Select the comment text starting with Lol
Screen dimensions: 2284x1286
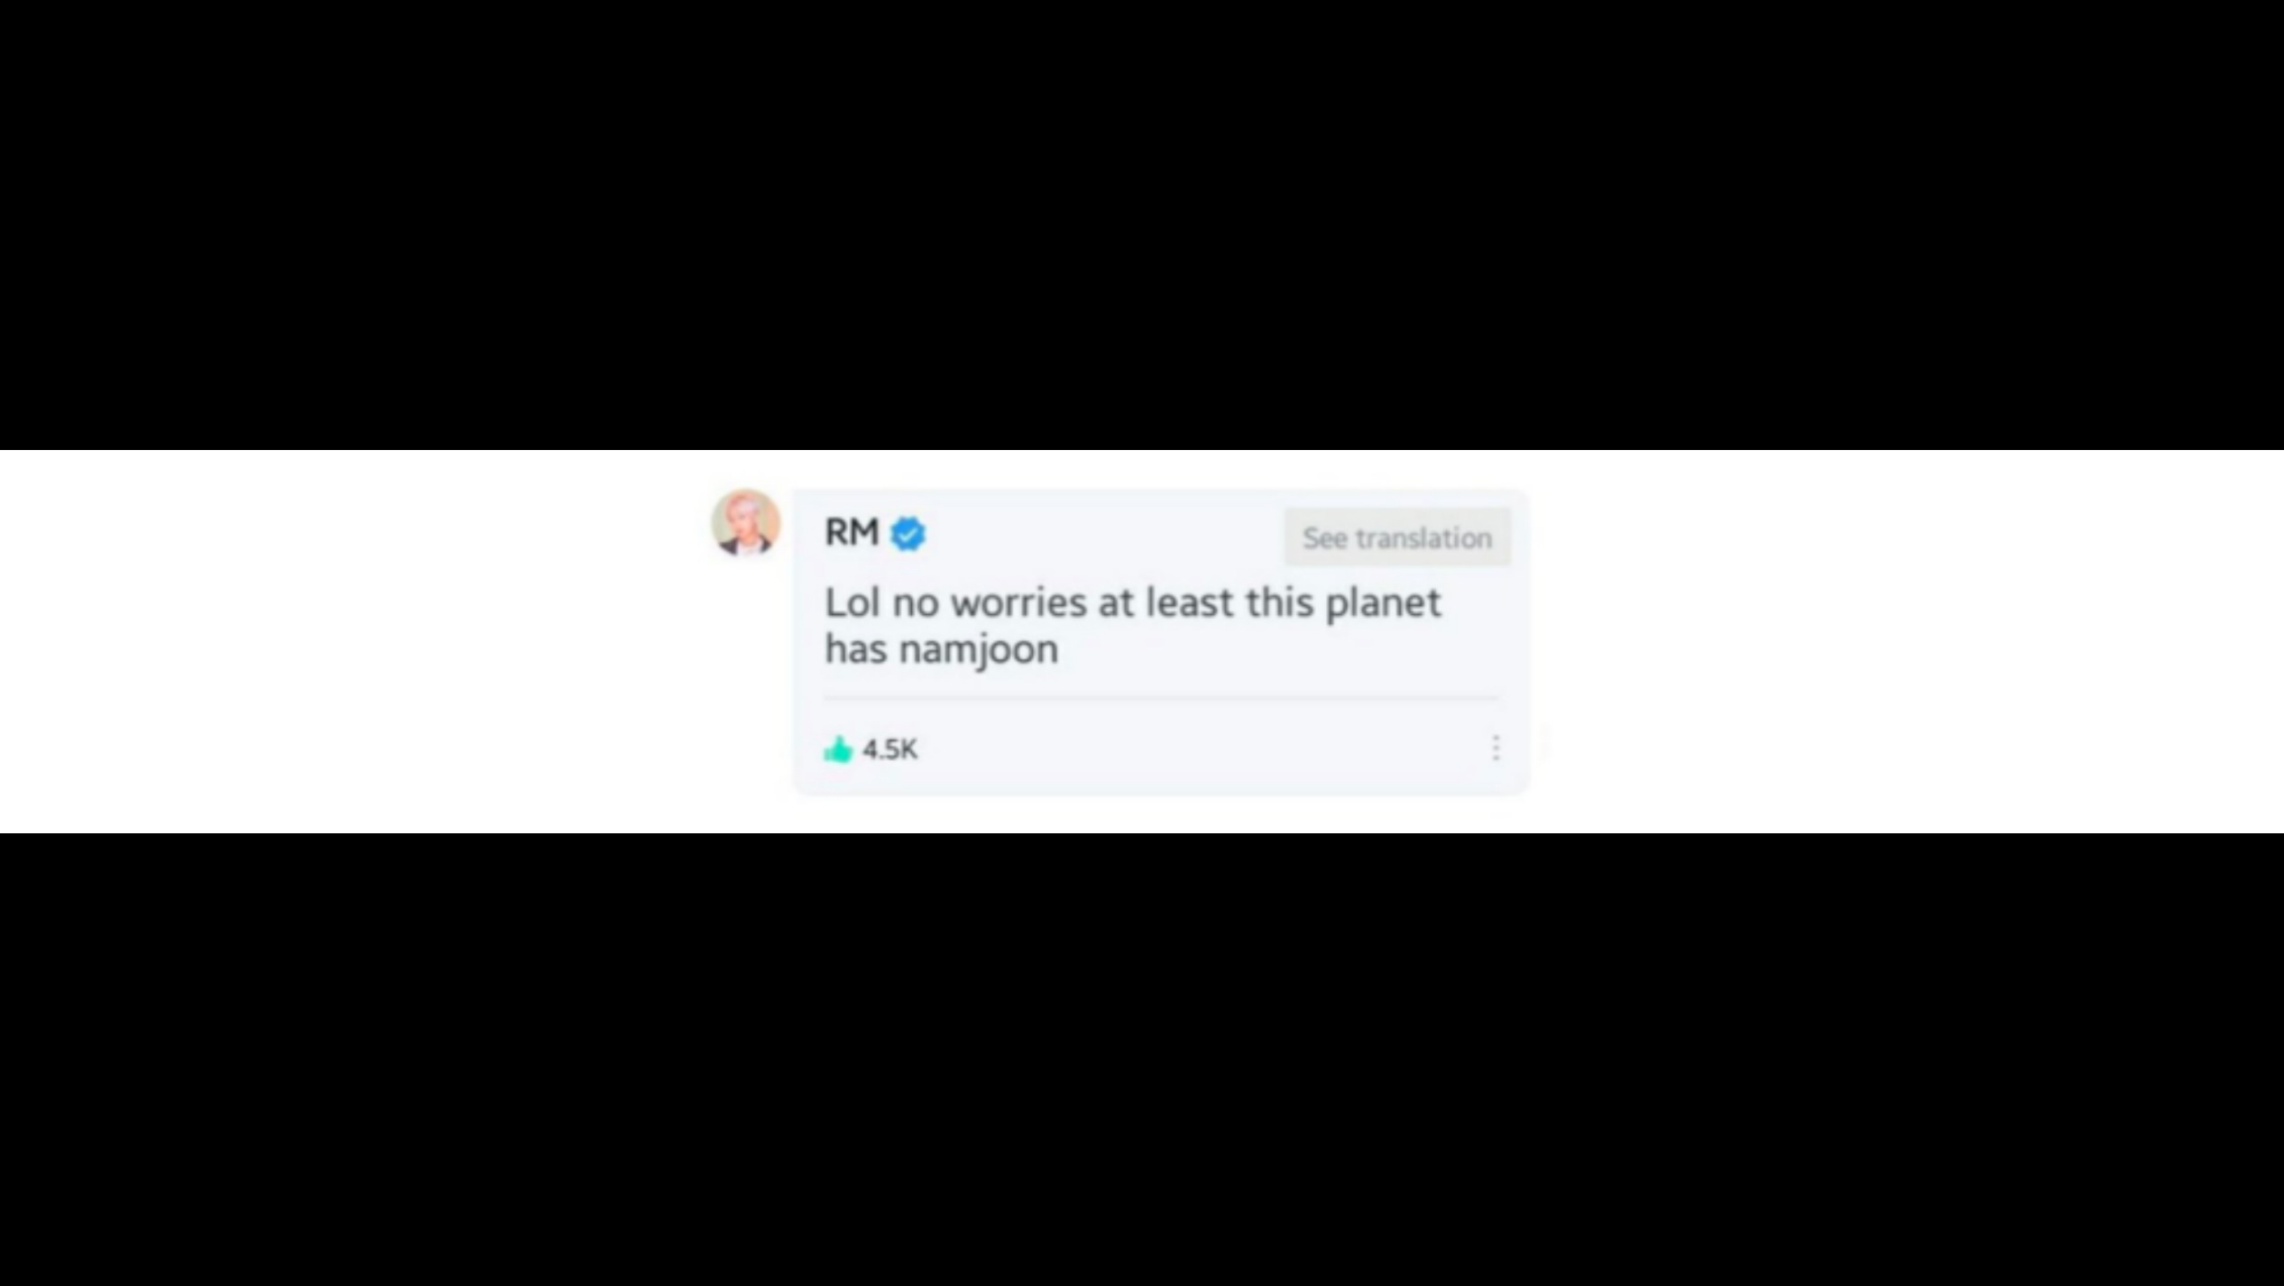click(1133, 625)
